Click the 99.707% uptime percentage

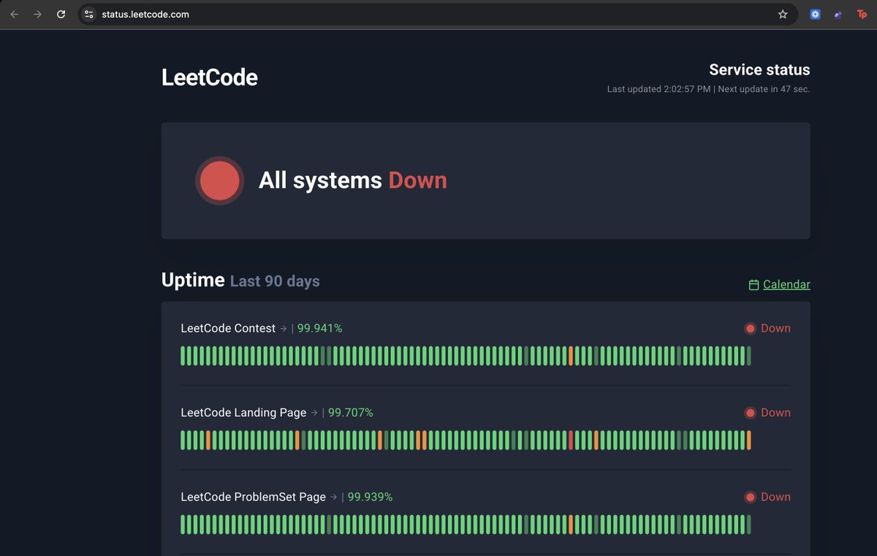349,412
